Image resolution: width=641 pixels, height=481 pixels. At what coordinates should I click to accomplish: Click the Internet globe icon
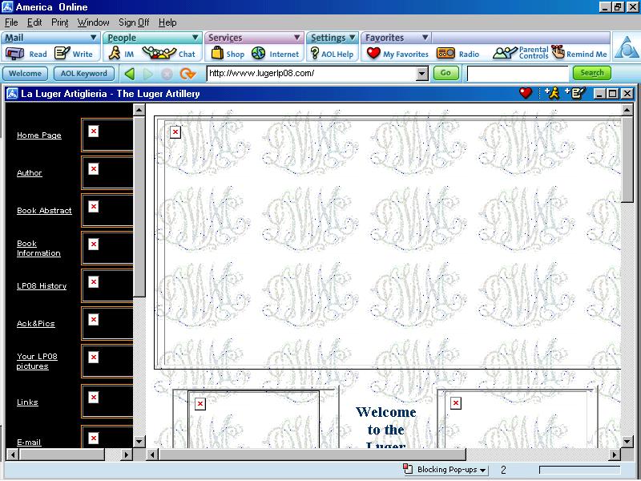(x=258, y=53)
